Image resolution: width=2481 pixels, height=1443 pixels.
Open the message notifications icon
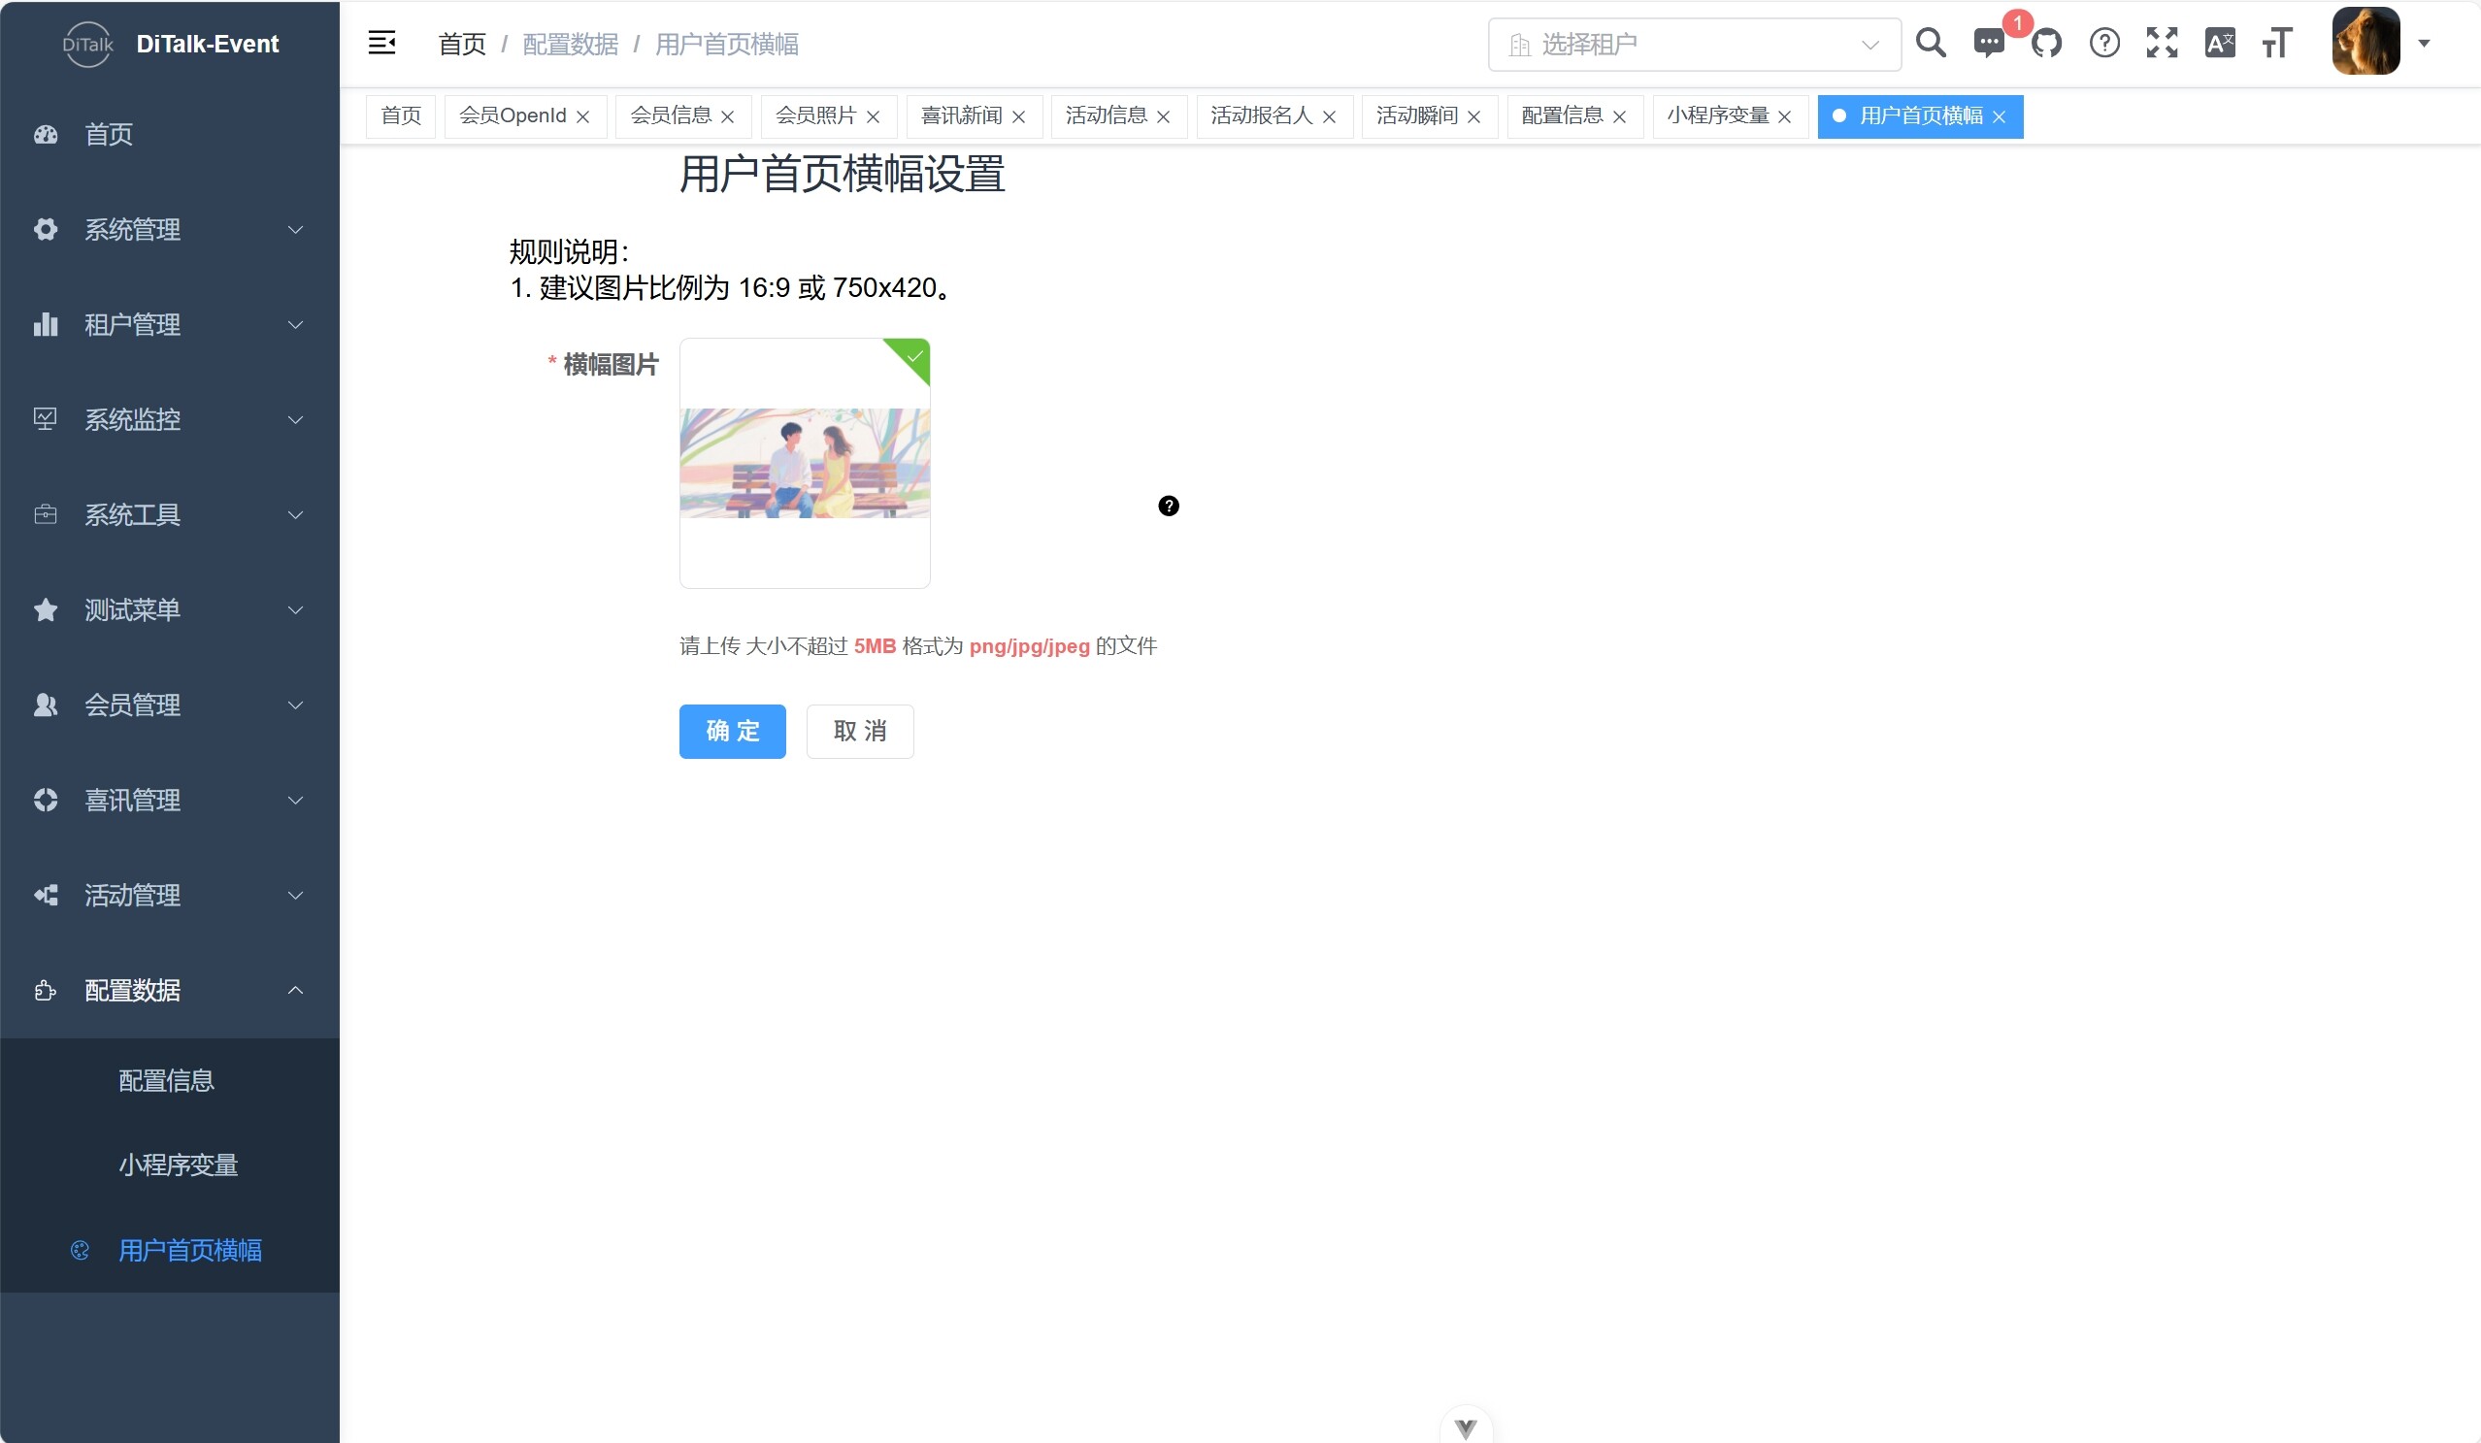(x=1988, y=44)
